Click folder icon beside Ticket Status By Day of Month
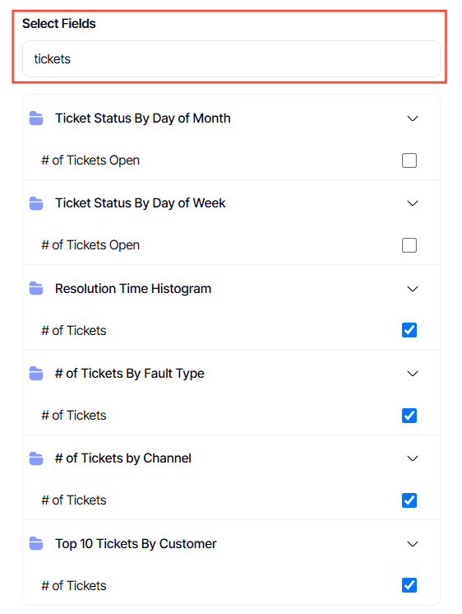The image size is (462, 614). tap(36, 118)
